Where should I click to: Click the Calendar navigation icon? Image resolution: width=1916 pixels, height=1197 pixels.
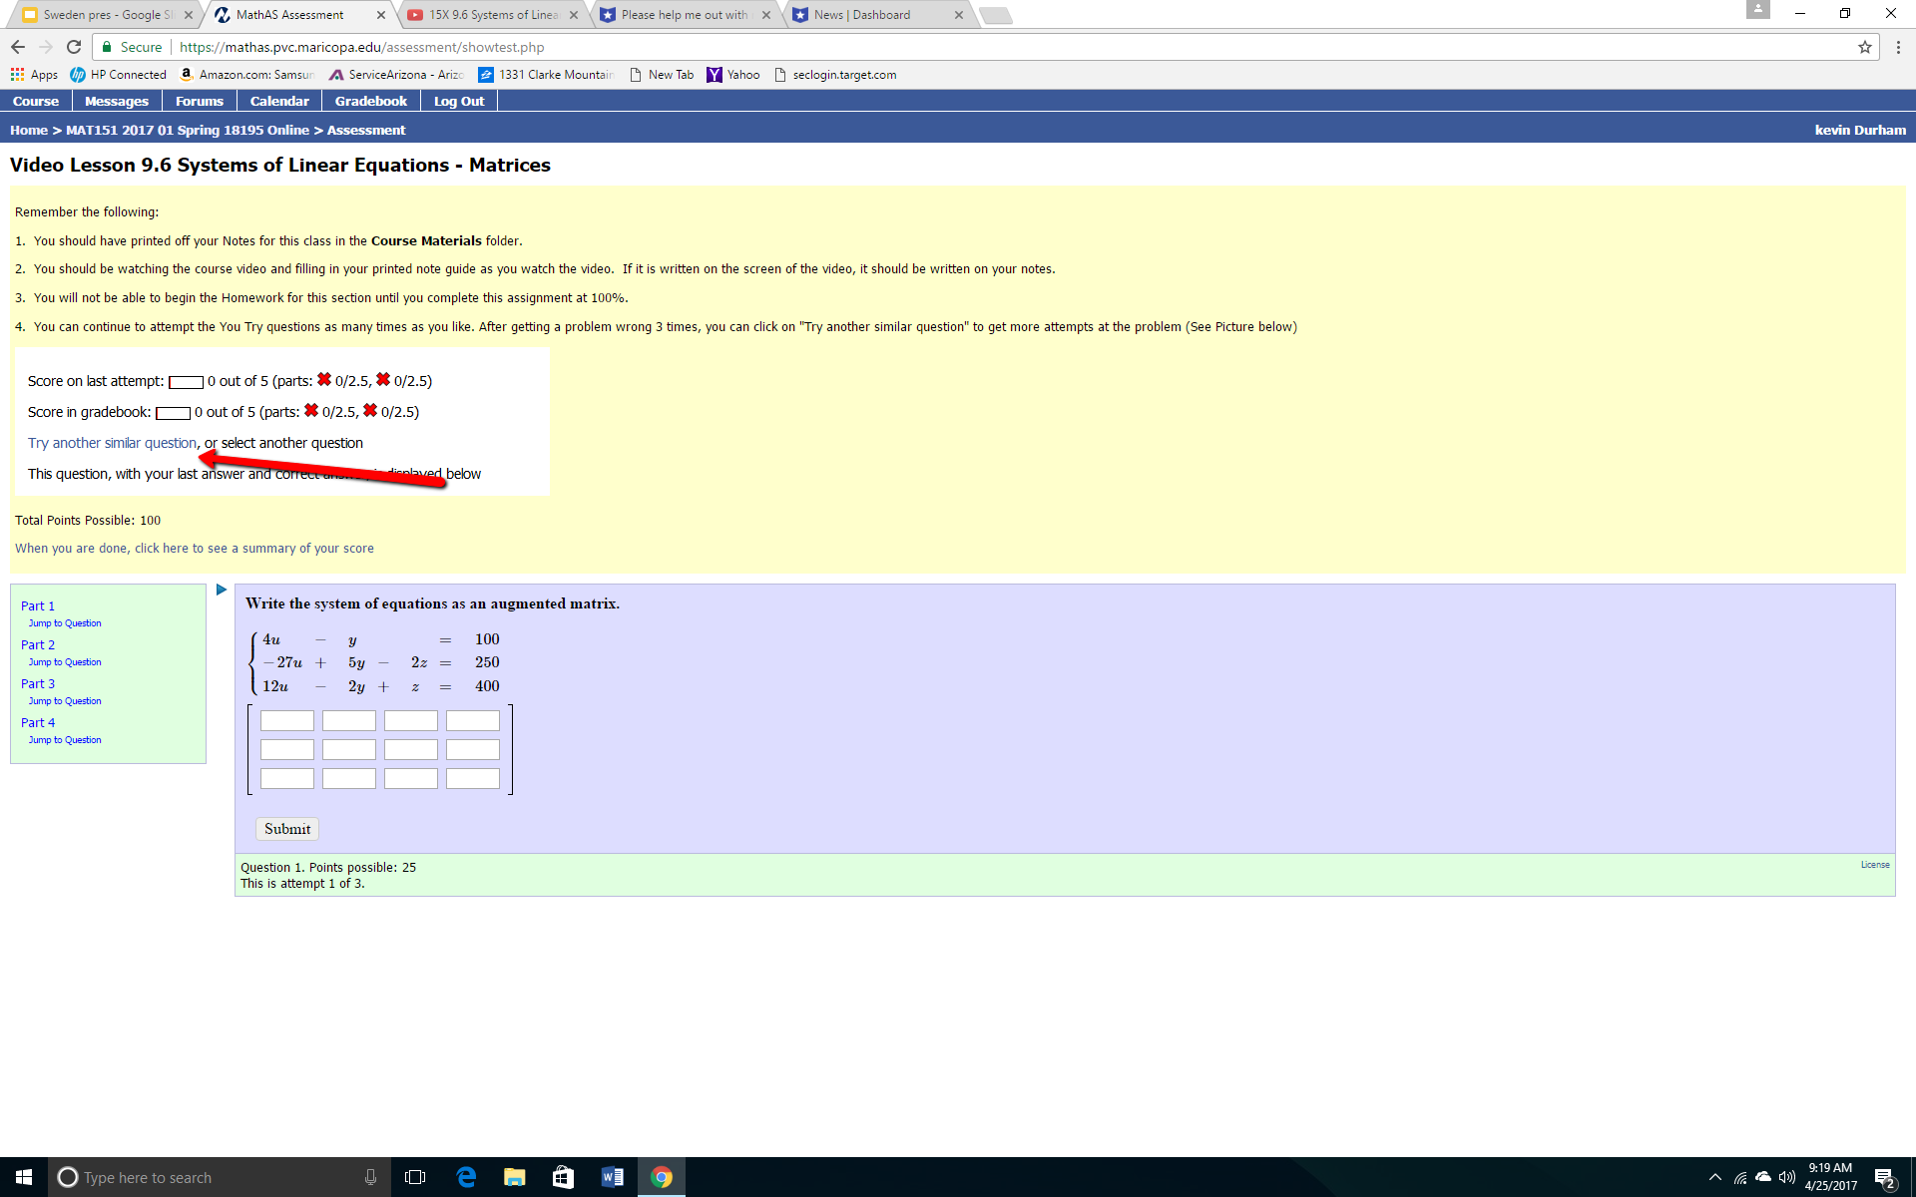point(278,101)
